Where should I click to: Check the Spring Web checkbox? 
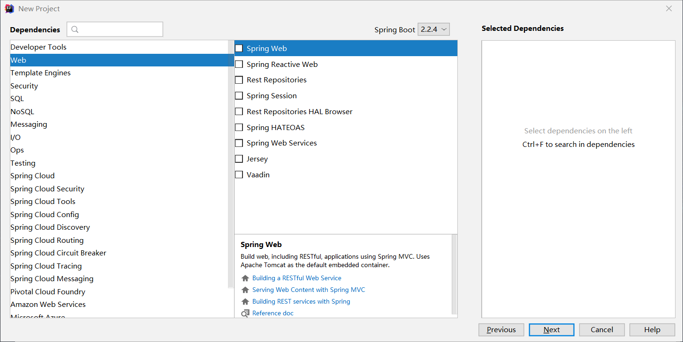239,48
